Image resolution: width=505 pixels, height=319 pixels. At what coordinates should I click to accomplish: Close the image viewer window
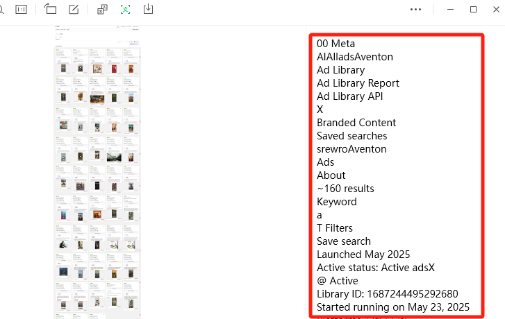(496, 9)
